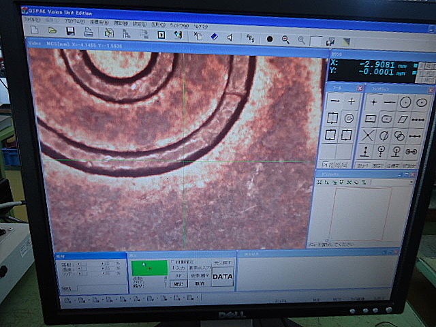
Task: Choose line measurement in Function panel
Action: [x=390, y=103]
